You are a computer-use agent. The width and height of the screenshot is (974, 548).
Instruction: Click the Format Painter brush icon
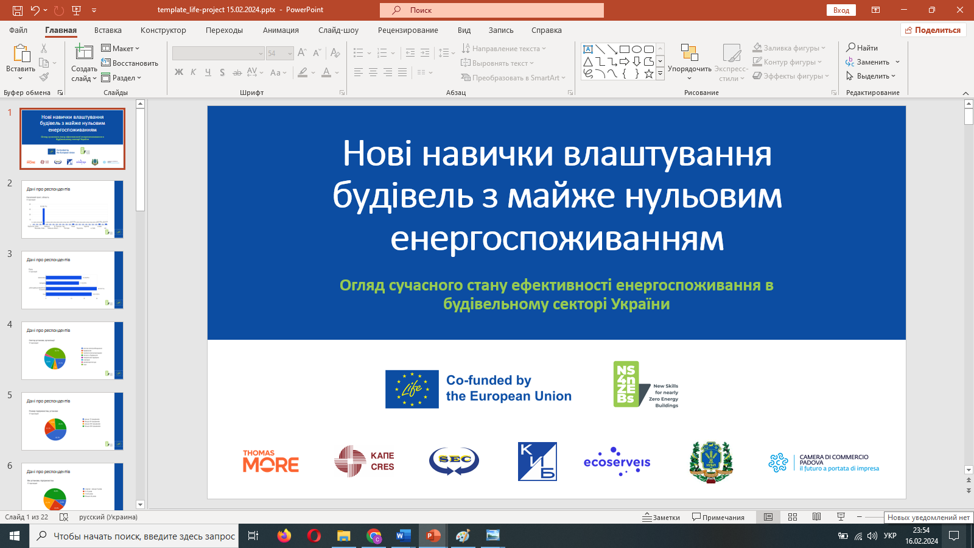(44, 77)
